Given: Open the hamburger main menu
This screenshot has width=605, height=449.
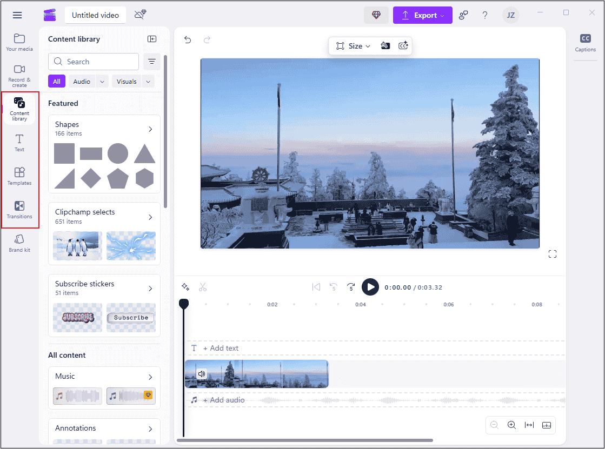Looking at the screenshot, I should coord(17,15).
